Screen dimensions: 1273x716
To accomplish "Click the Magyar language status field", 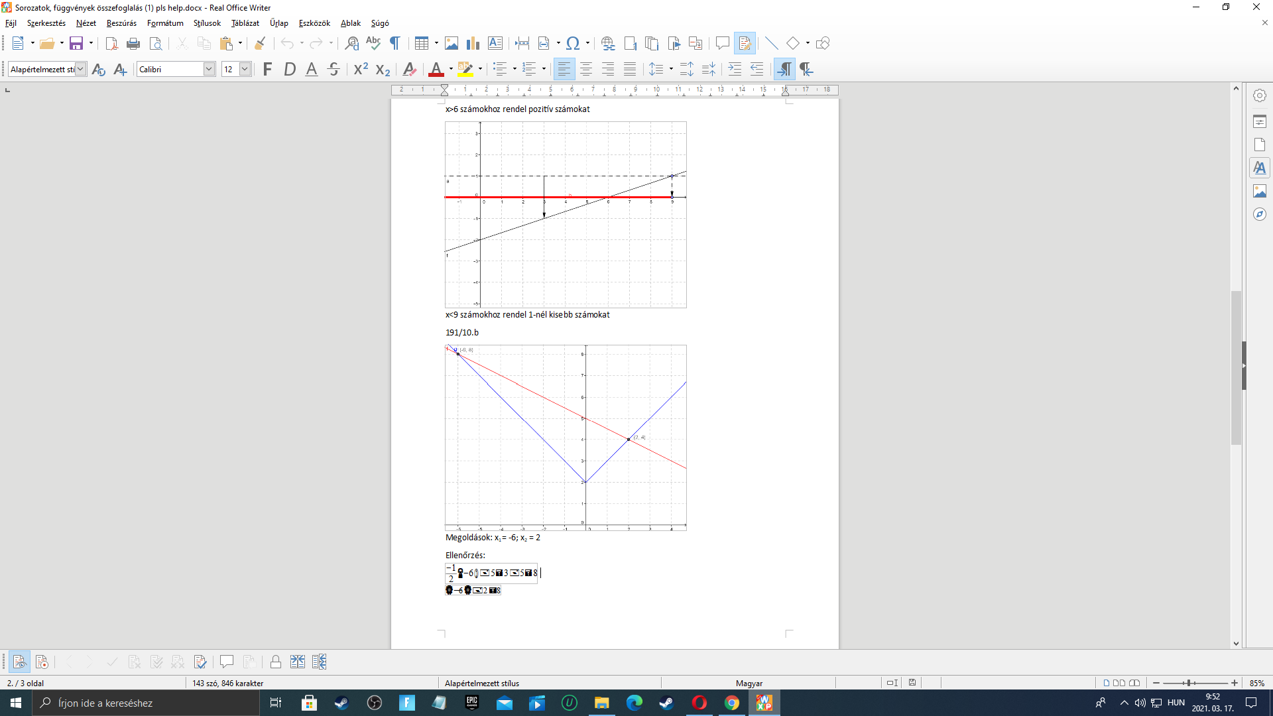I will (749, 683).
